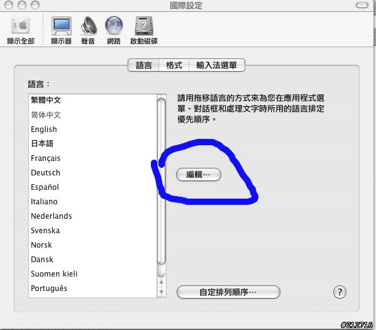
Task: Click the red close window button
Action: pyautogui.click(x=9, y=5)
